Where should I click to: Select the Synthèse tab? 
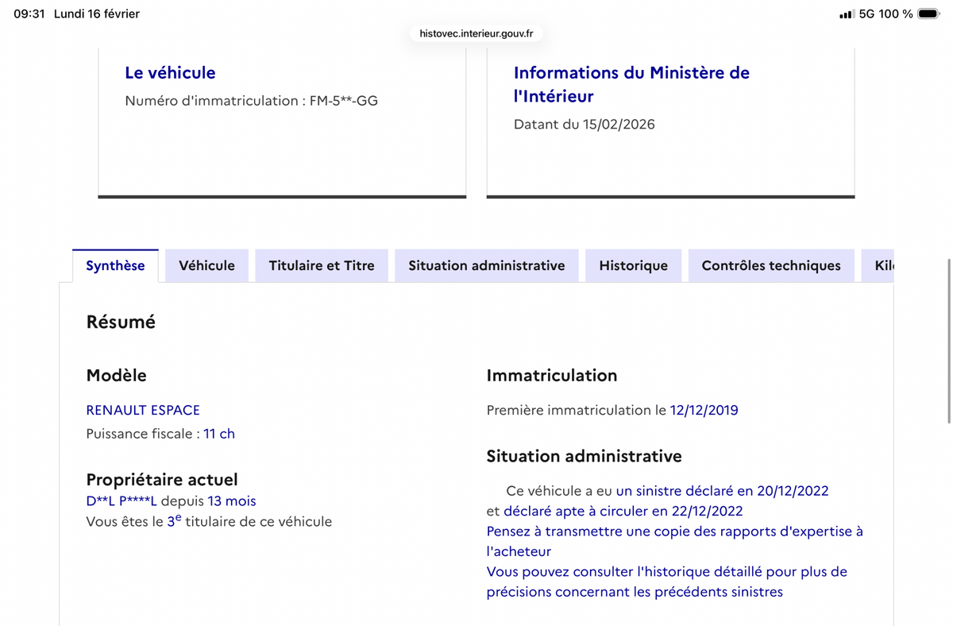point(115,265)
